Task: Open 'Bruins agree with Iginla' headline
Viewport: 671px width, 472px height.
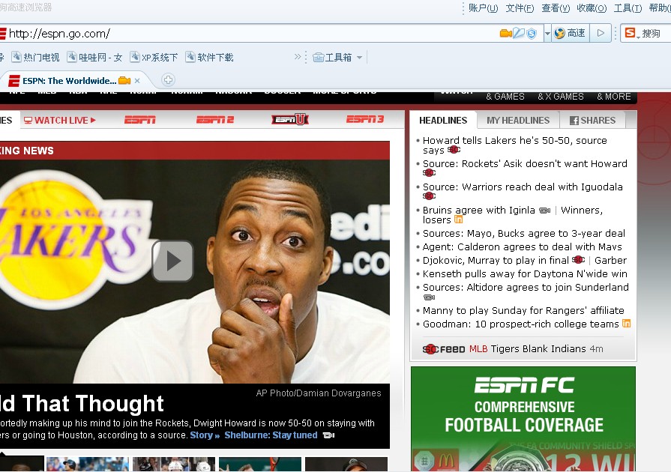Action: [479, 211]
